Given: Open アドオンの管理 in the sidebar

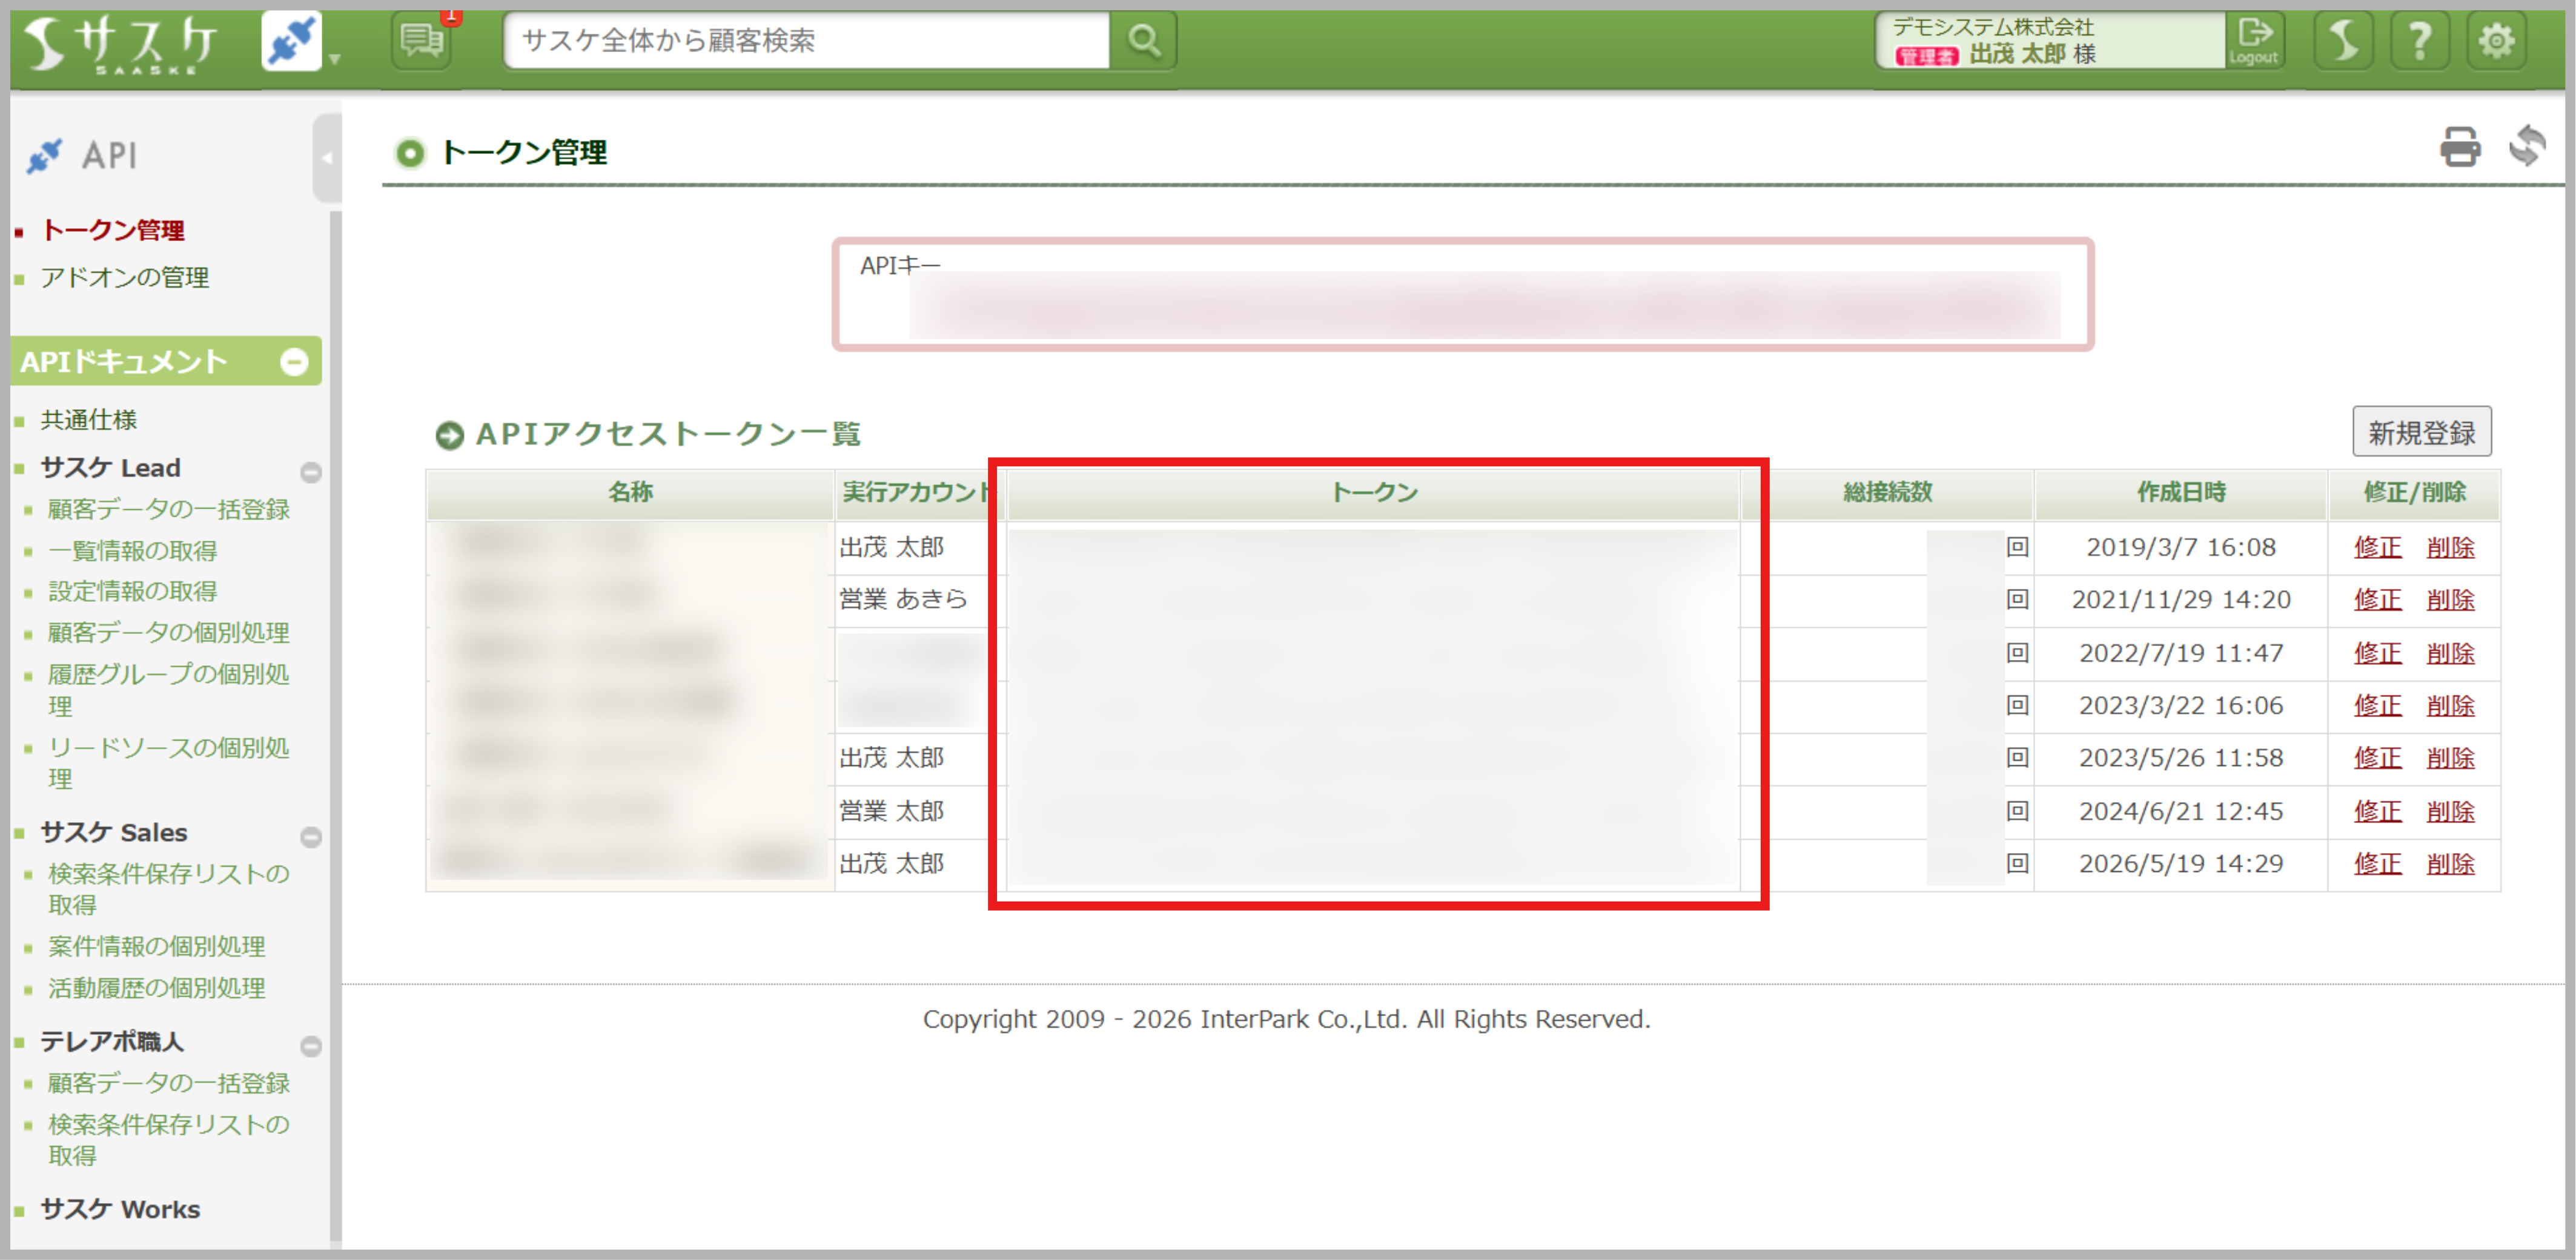Looking at the screenshot, I should click(124, 277).
